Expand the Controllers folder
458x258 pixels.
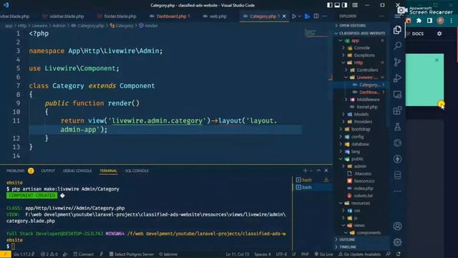[x=367, y=70]
